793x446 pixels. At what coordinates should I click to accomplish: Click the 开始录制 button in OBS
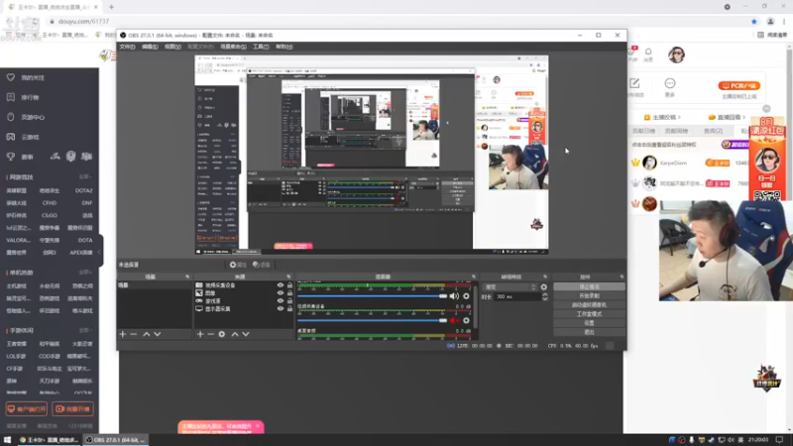coord(589,295)
